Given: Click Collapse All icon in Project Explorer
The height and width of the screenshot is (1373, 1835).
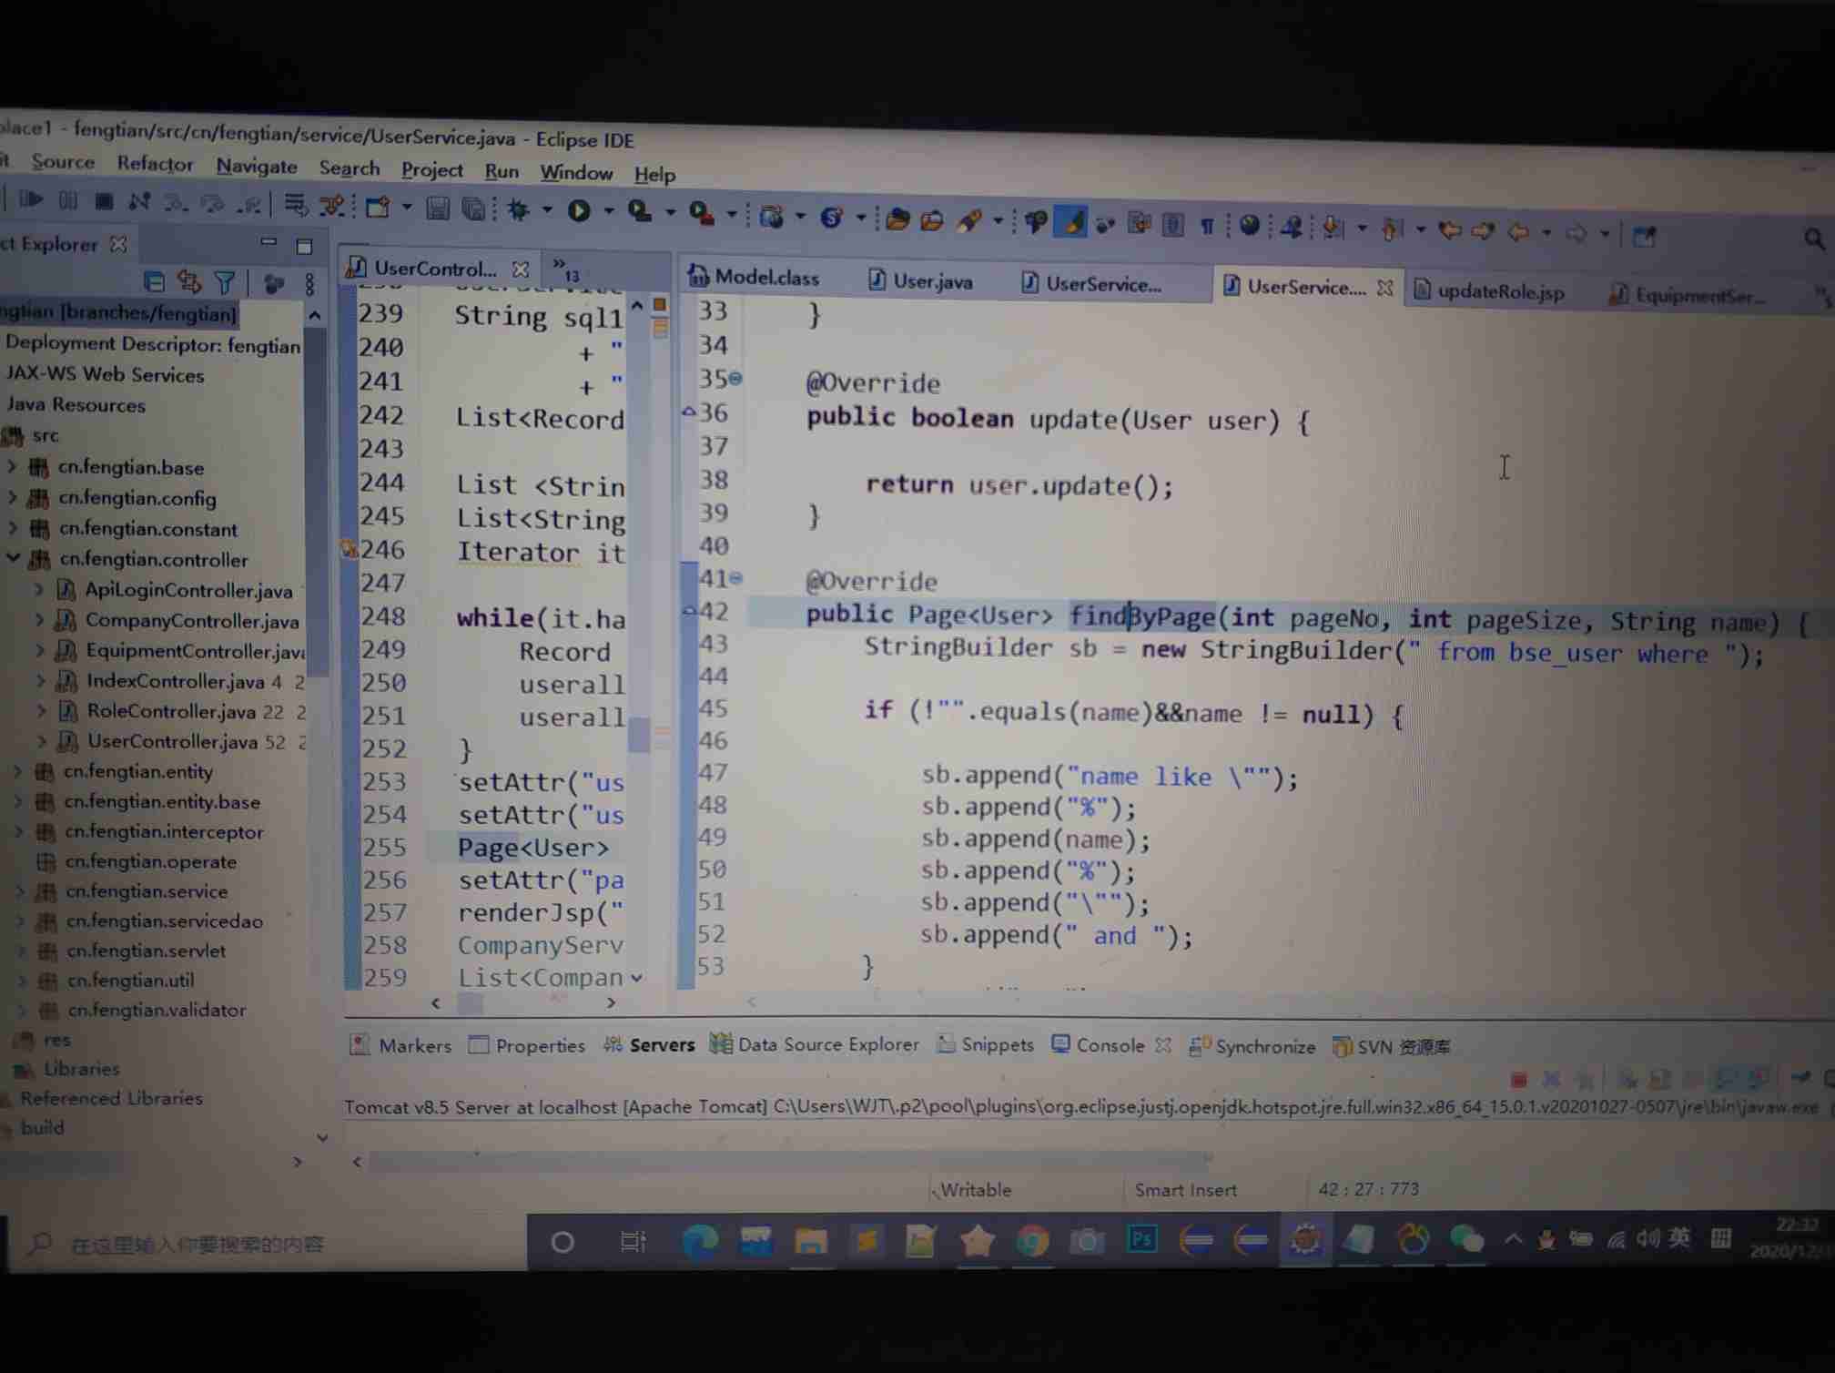Looking at the screenshot, I should [x=154, y=282].
